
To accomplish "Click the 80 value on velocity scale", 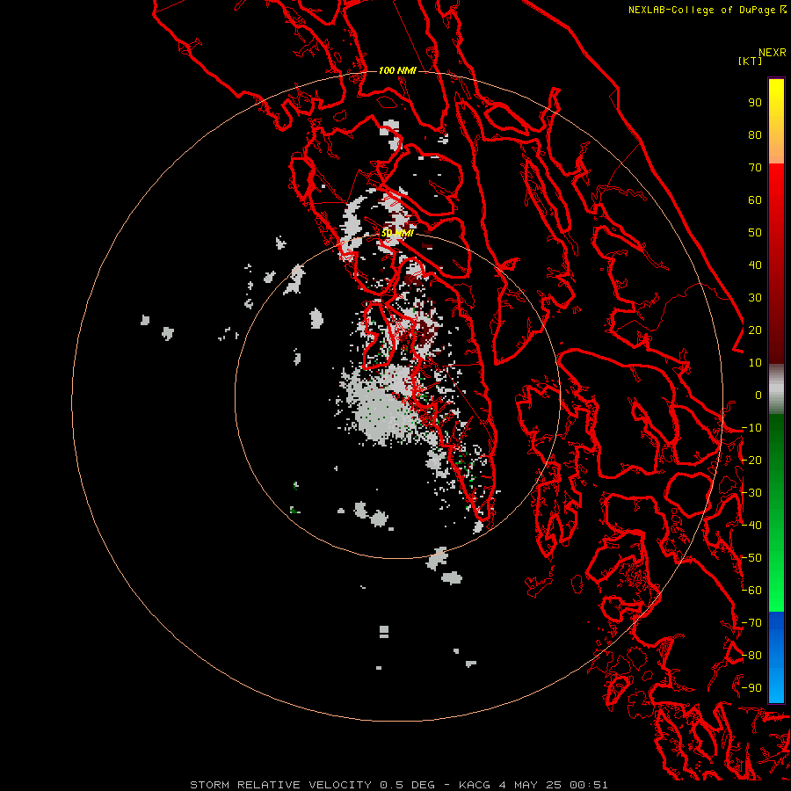I will 755,135.
